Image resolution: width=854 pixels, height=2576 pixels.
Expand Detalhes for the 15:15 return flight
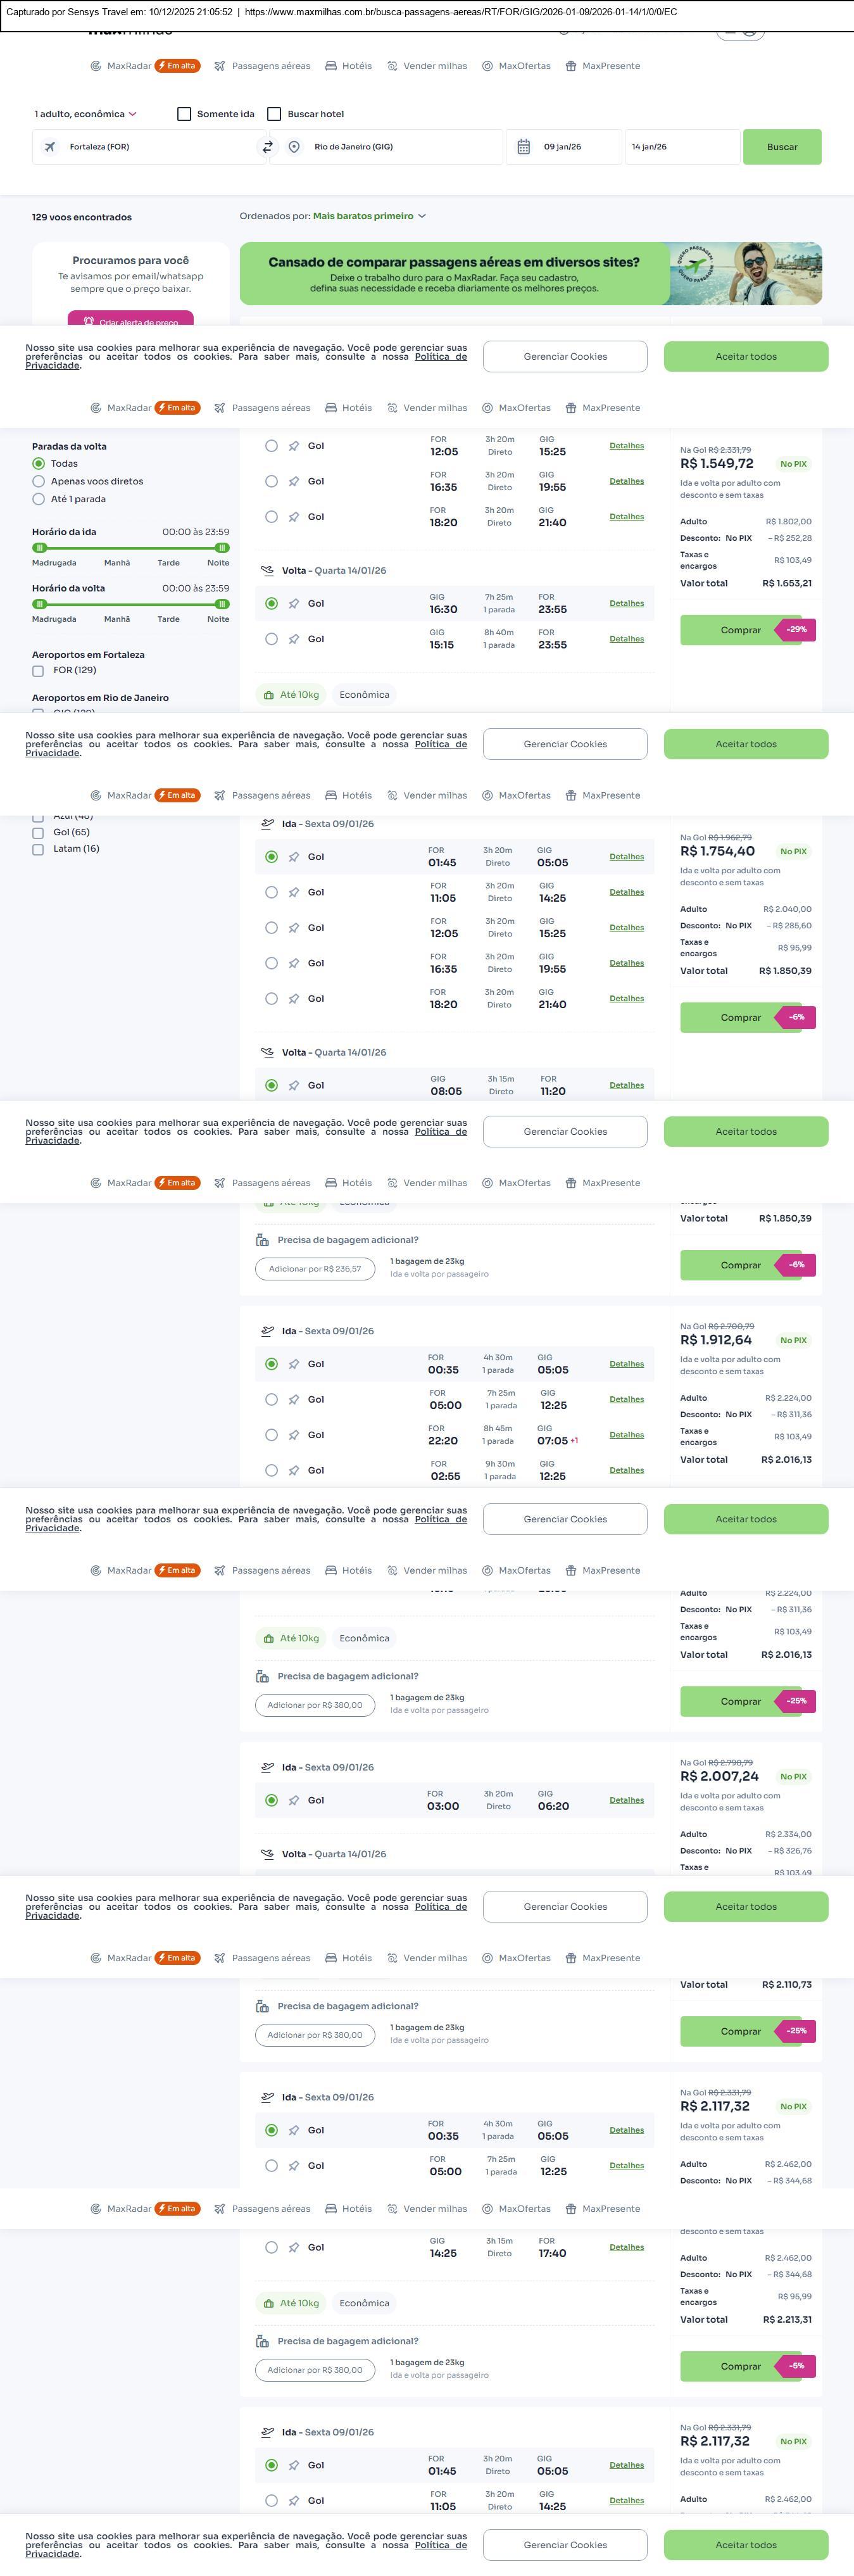(626, 639)
